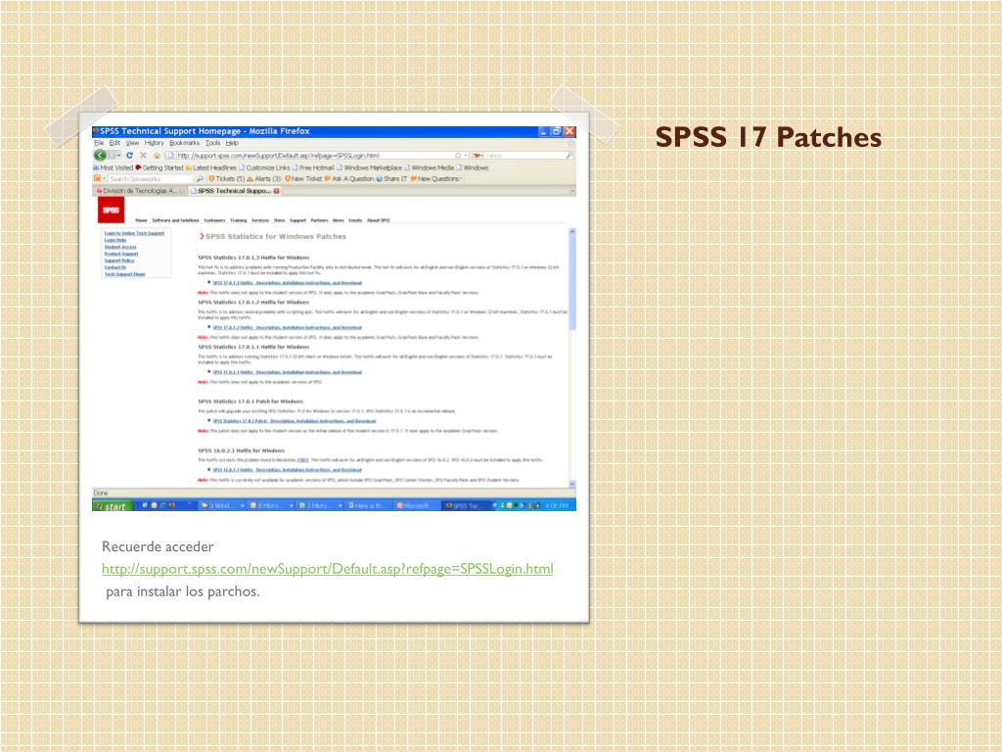
Task: Click the Search Spiceworks input field
Action: (151, 179)
